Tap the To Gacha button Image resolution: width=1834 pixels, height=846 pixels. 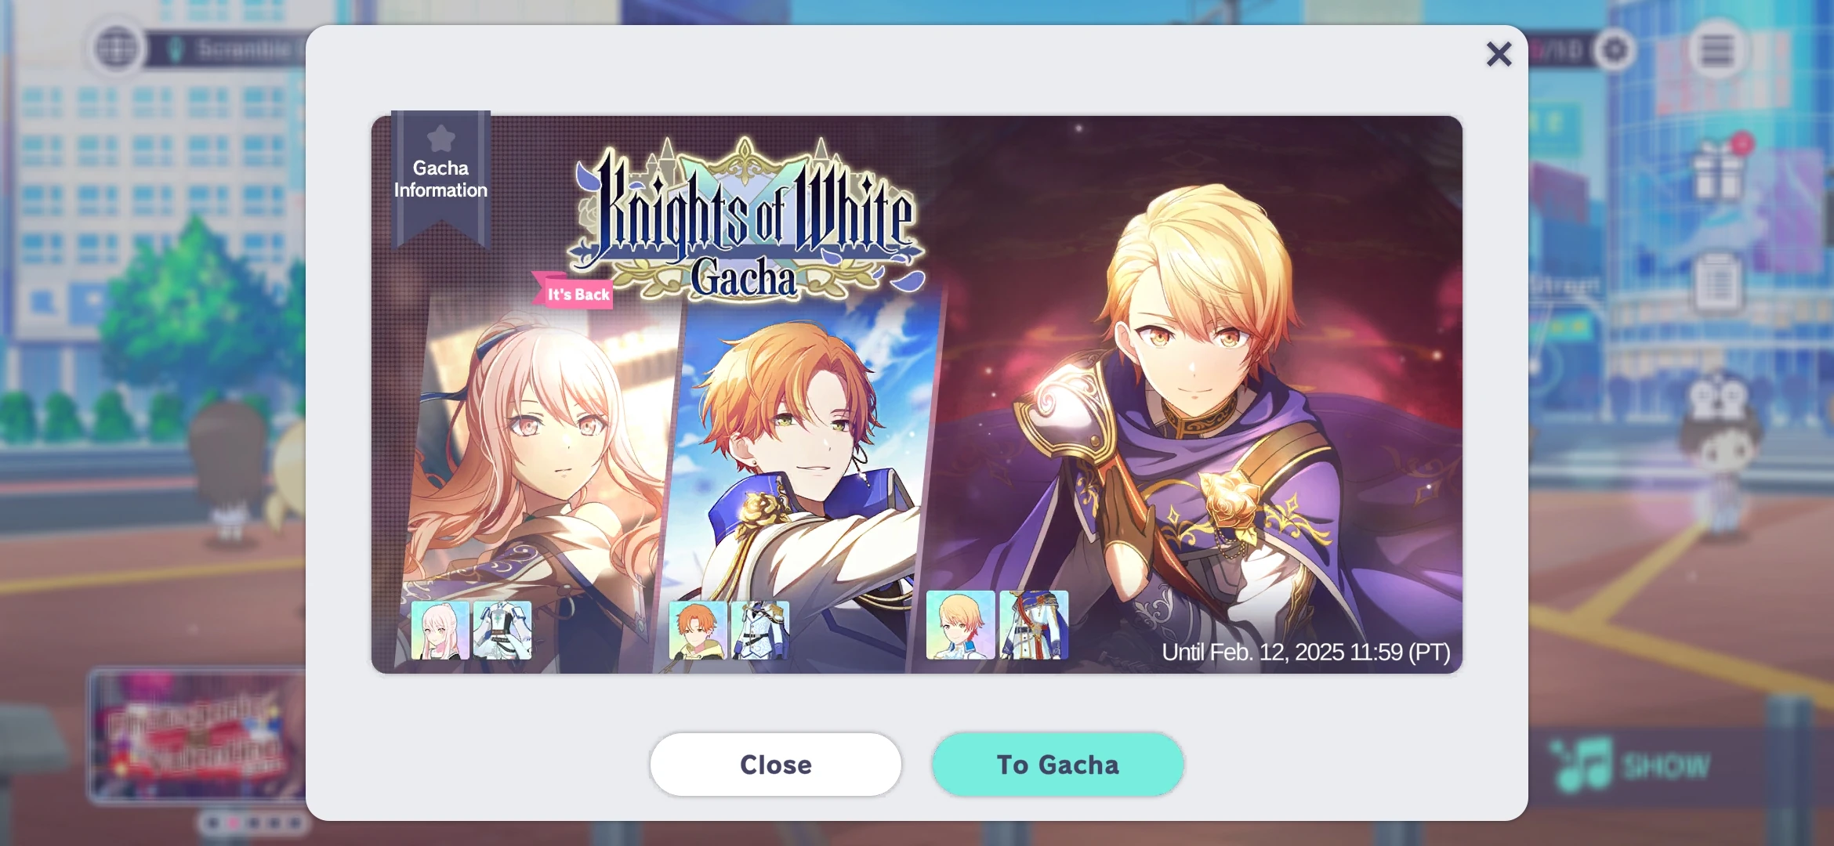tap(1057, 765)
